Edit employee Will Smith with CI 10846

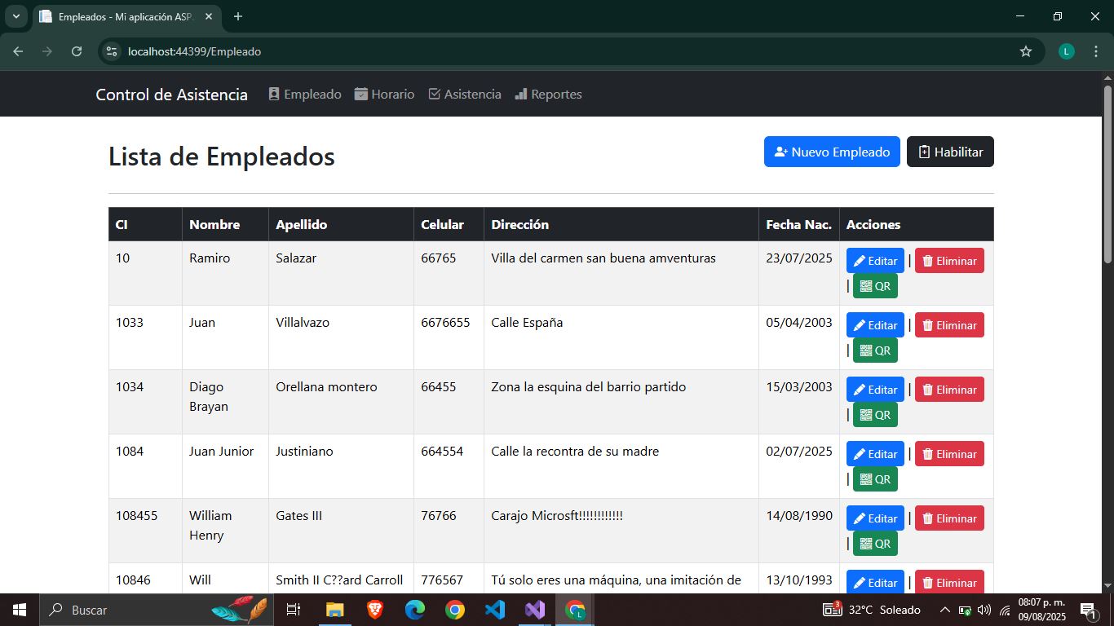(875, 582)
